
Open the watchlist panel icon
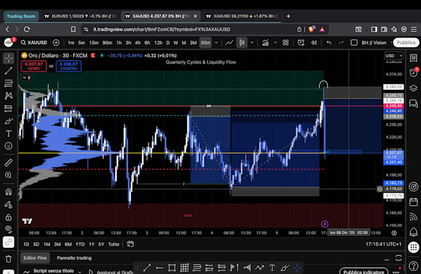(x=414, y=58)
